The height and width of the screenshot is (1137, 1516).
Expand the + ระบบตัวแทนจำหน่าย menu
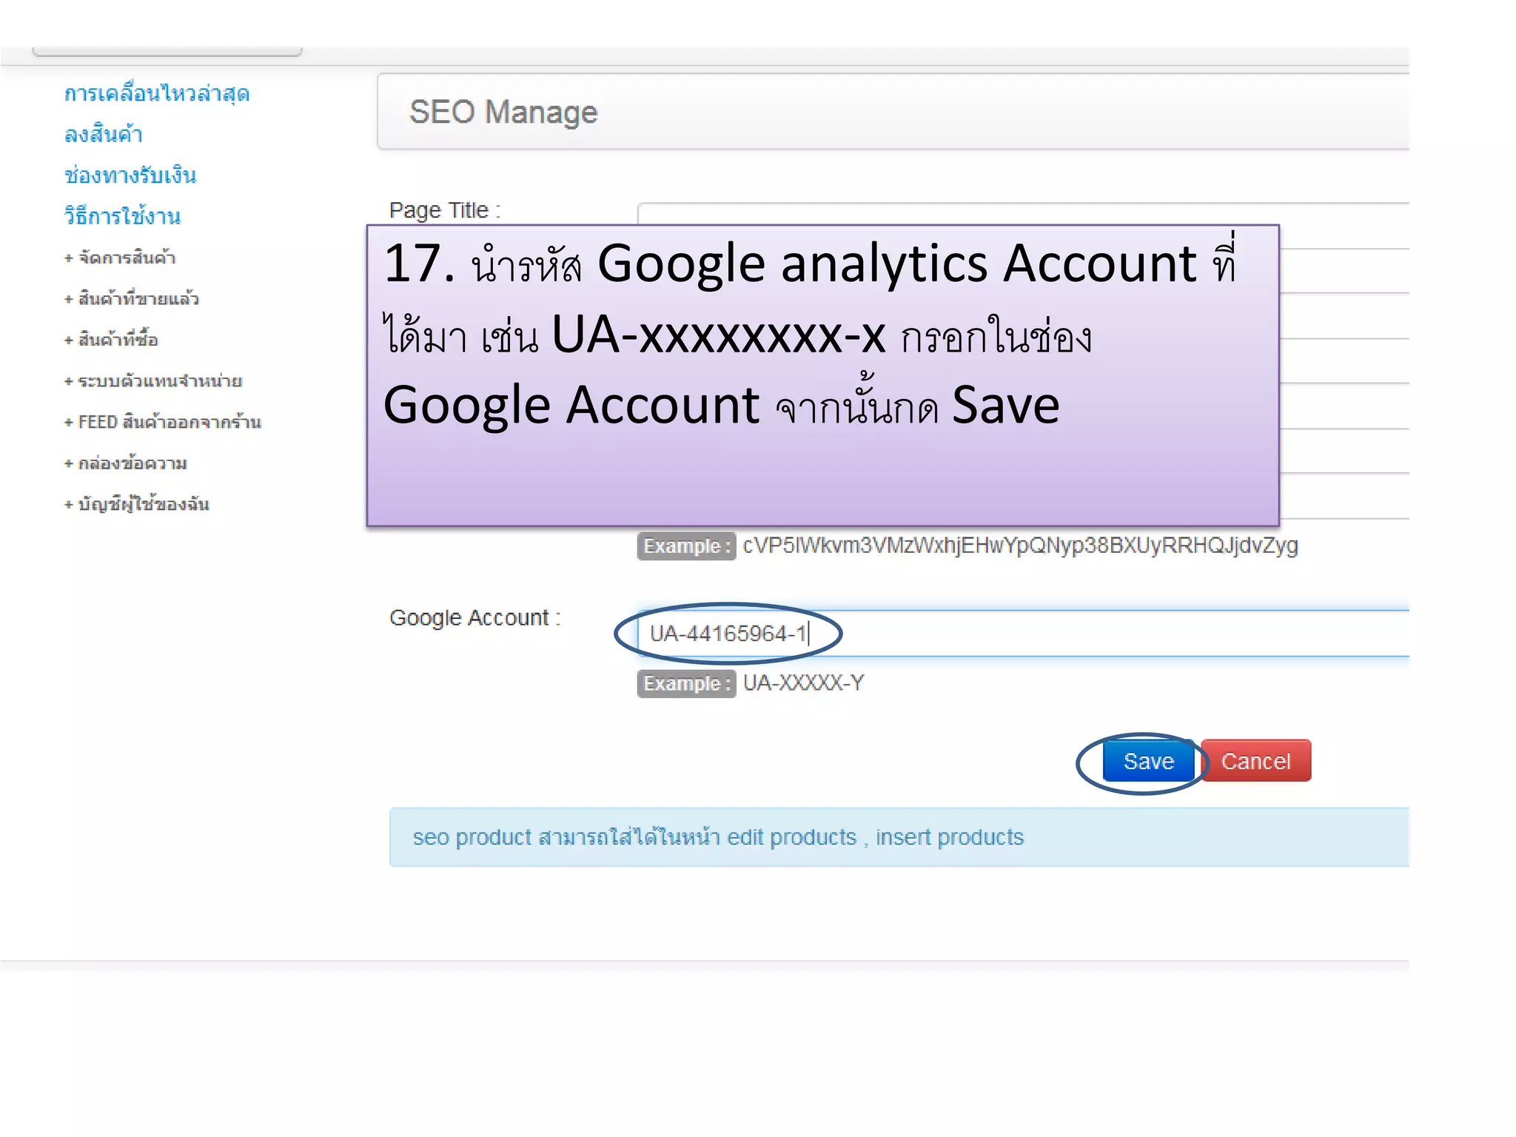point(152,381)
